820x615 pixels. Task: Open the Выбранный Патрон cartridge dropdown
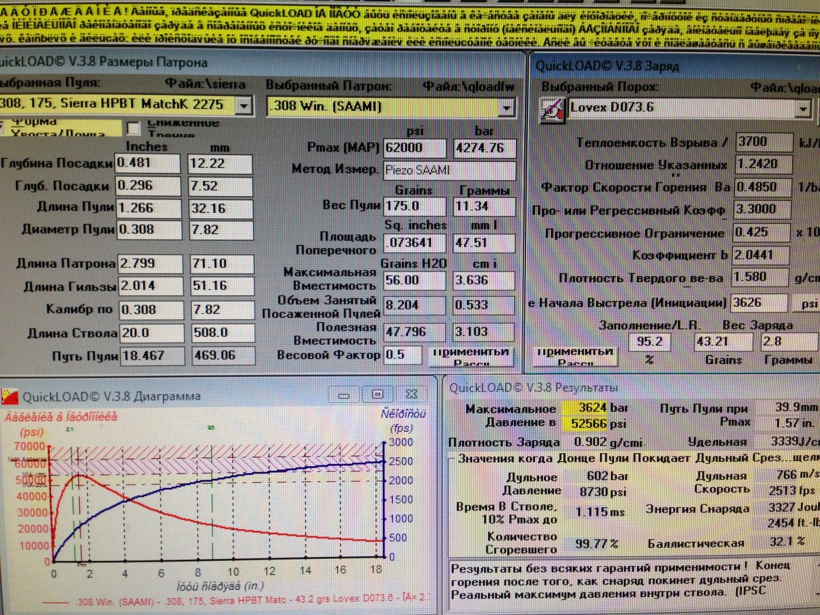click(506, 107)
